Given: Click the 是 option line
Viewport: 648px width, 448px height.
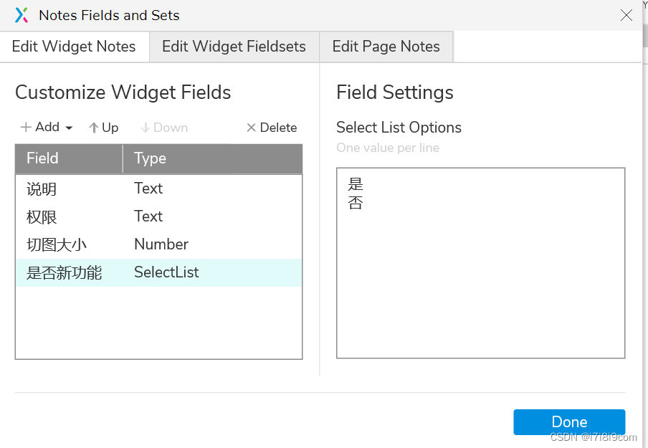Looking at the screenshot, I should 356,184.
